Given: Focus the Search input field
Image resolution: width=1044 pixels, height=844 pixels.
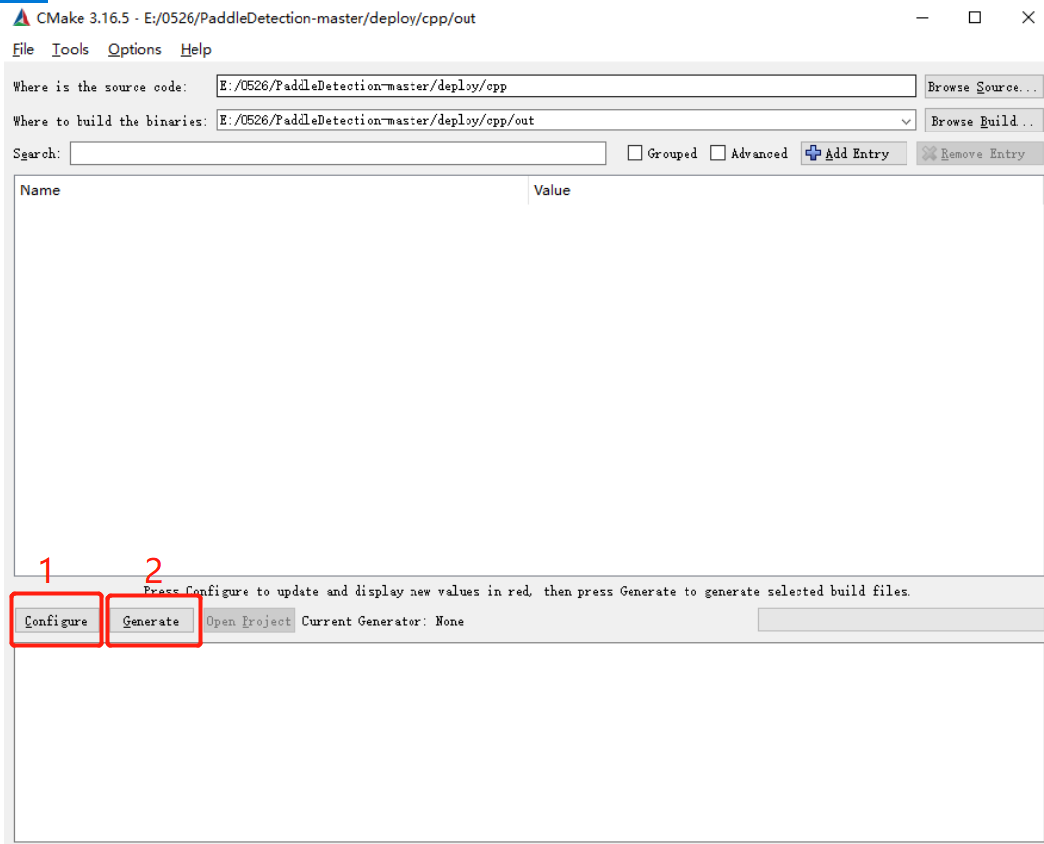Looking at the screenshot, I should coord(338,154).
